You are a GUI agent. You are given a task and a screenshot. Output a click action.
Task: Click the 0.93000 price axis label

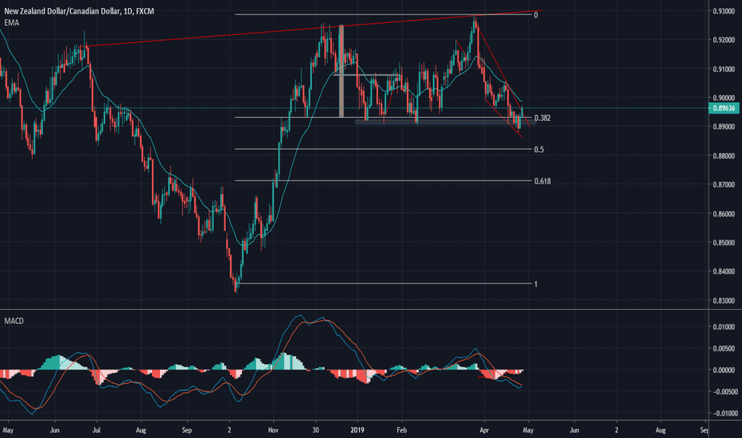click(x=724, y=11)
